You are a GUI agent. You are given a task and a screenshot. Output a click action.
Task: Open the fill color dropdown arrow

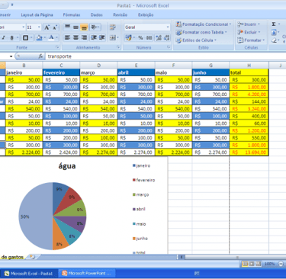(45, 38)
